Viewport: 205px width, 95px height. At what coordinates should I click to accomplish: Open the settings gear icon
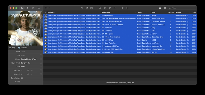165,8
